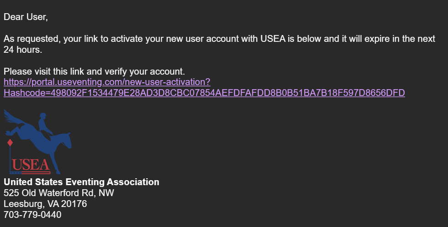The width and height of the screenshot is (448, 227).
Task: Click the phone number 703-779-0440
Action: point(32,215)
